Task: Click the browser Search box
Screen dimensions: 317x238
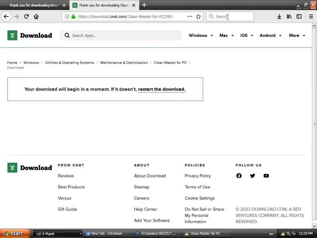Action: [230, 16]
